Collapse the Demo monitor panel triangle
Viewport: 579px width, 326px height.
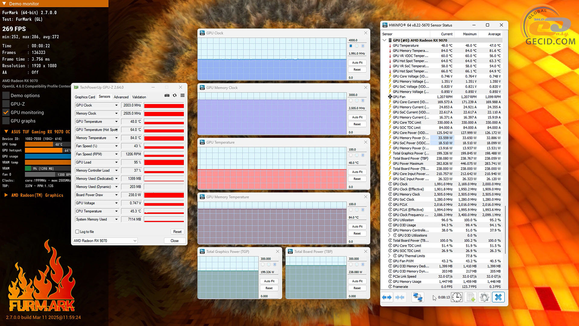click(4, 4)
